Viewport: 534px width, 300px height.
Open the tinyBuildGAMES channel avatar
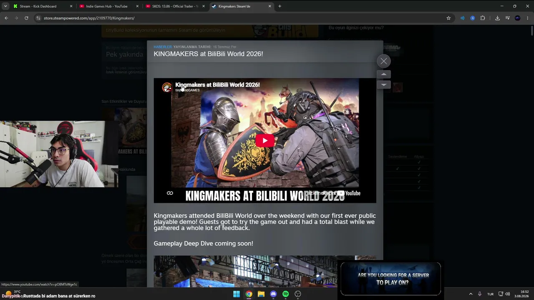pyautogui.click(x=167, y=87)
